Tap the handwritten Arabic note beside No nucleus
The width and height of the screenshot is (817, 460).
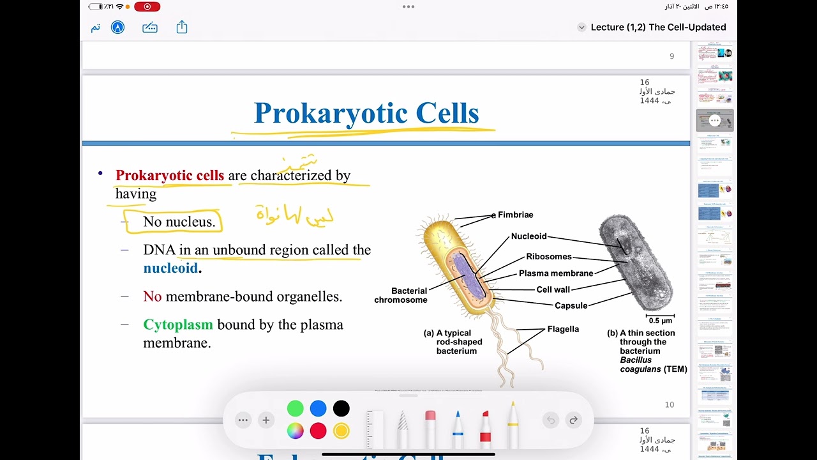coord(295,216)
